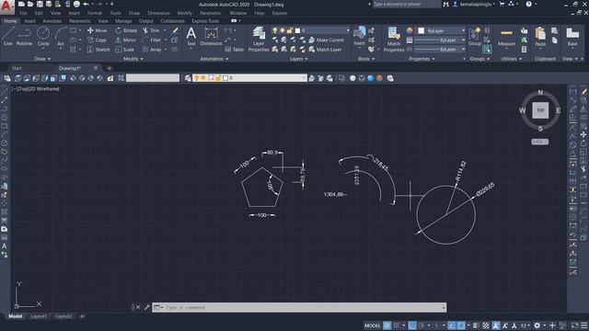Image resolution: width=589 pixels, height=331 pixels.
Task: Click Match Properties
Action: (394, 39)
